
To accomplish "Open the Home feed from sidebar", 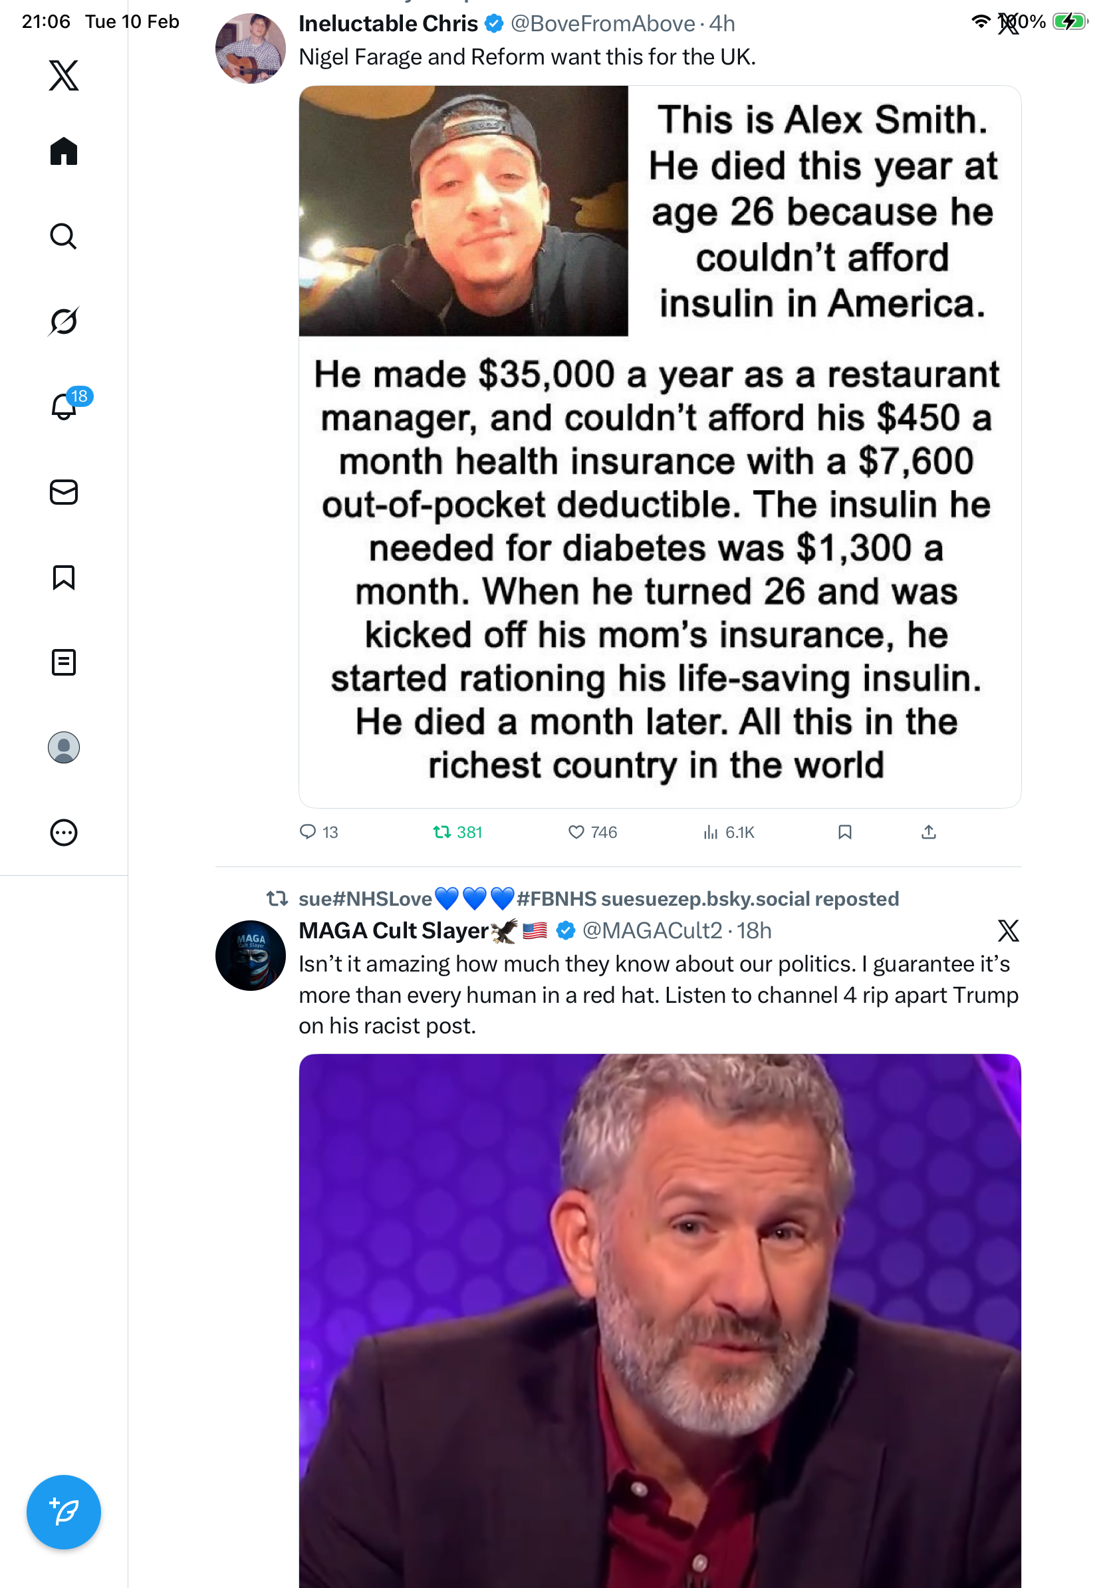I will 64,151.
